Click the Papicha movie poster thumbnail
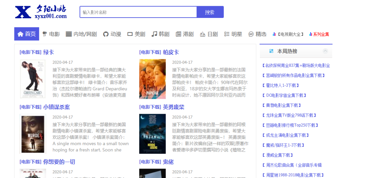This screenshot has height=178, width=365. pos(152,79)
